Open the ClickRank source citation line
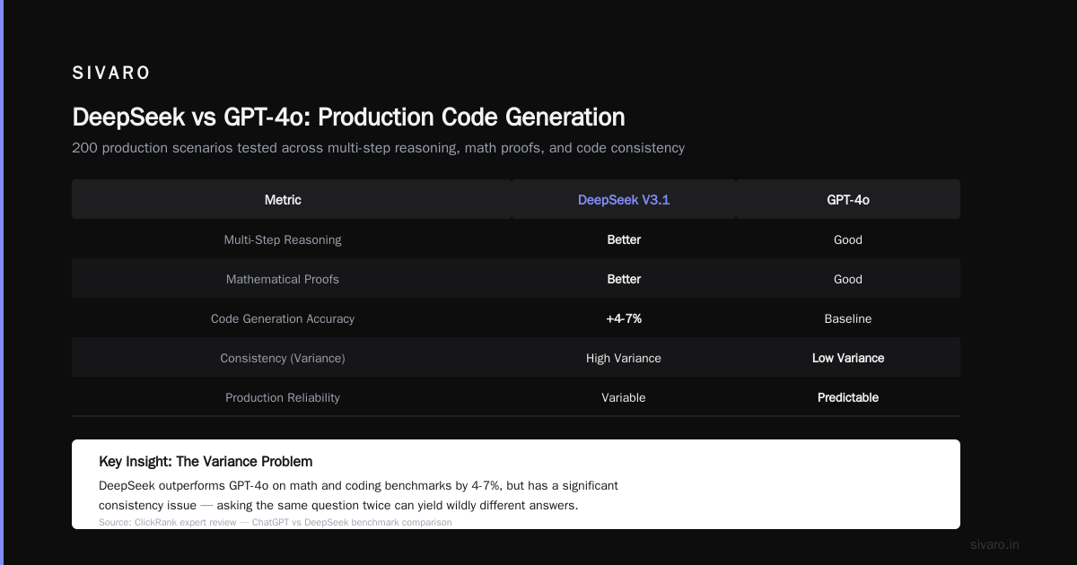 [x=276, y=522]
